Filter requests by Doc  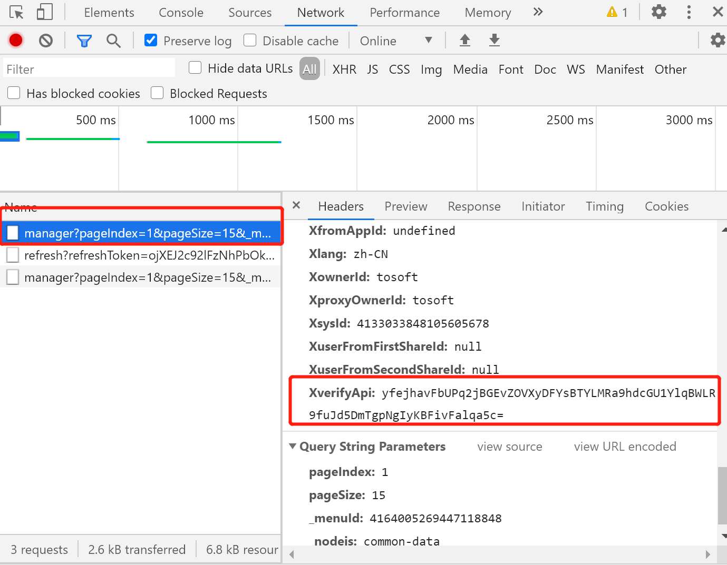(545, 70)
